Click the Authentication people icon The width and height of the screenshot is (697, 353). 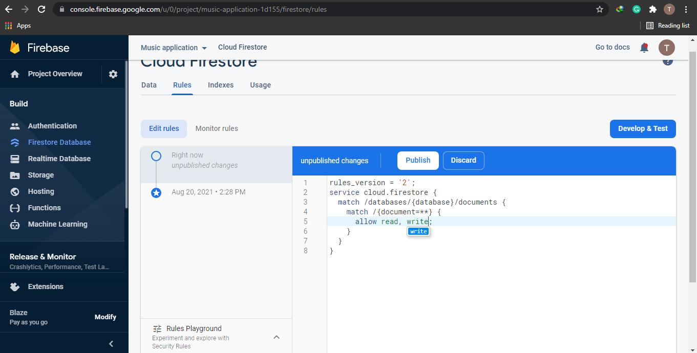click(x=15, y=126)
